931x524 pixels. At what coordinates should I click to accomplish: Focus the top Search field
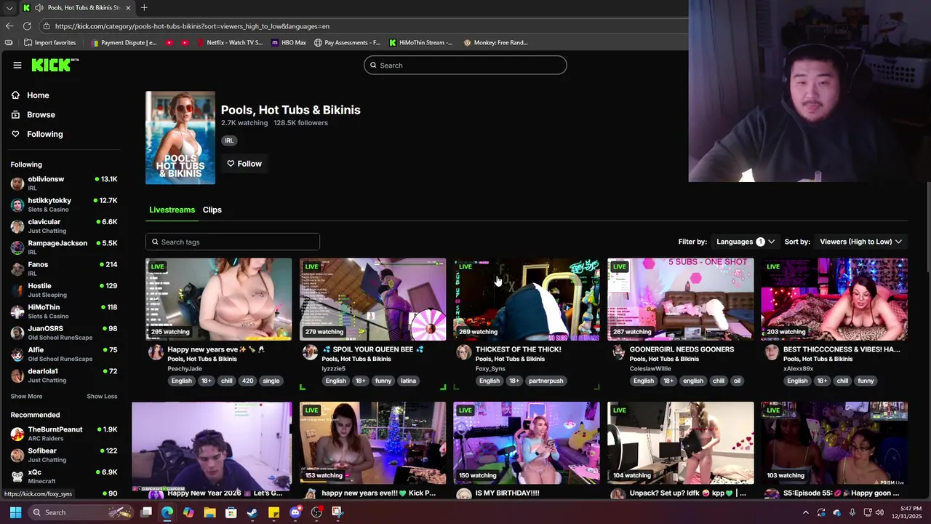point(465,65)
